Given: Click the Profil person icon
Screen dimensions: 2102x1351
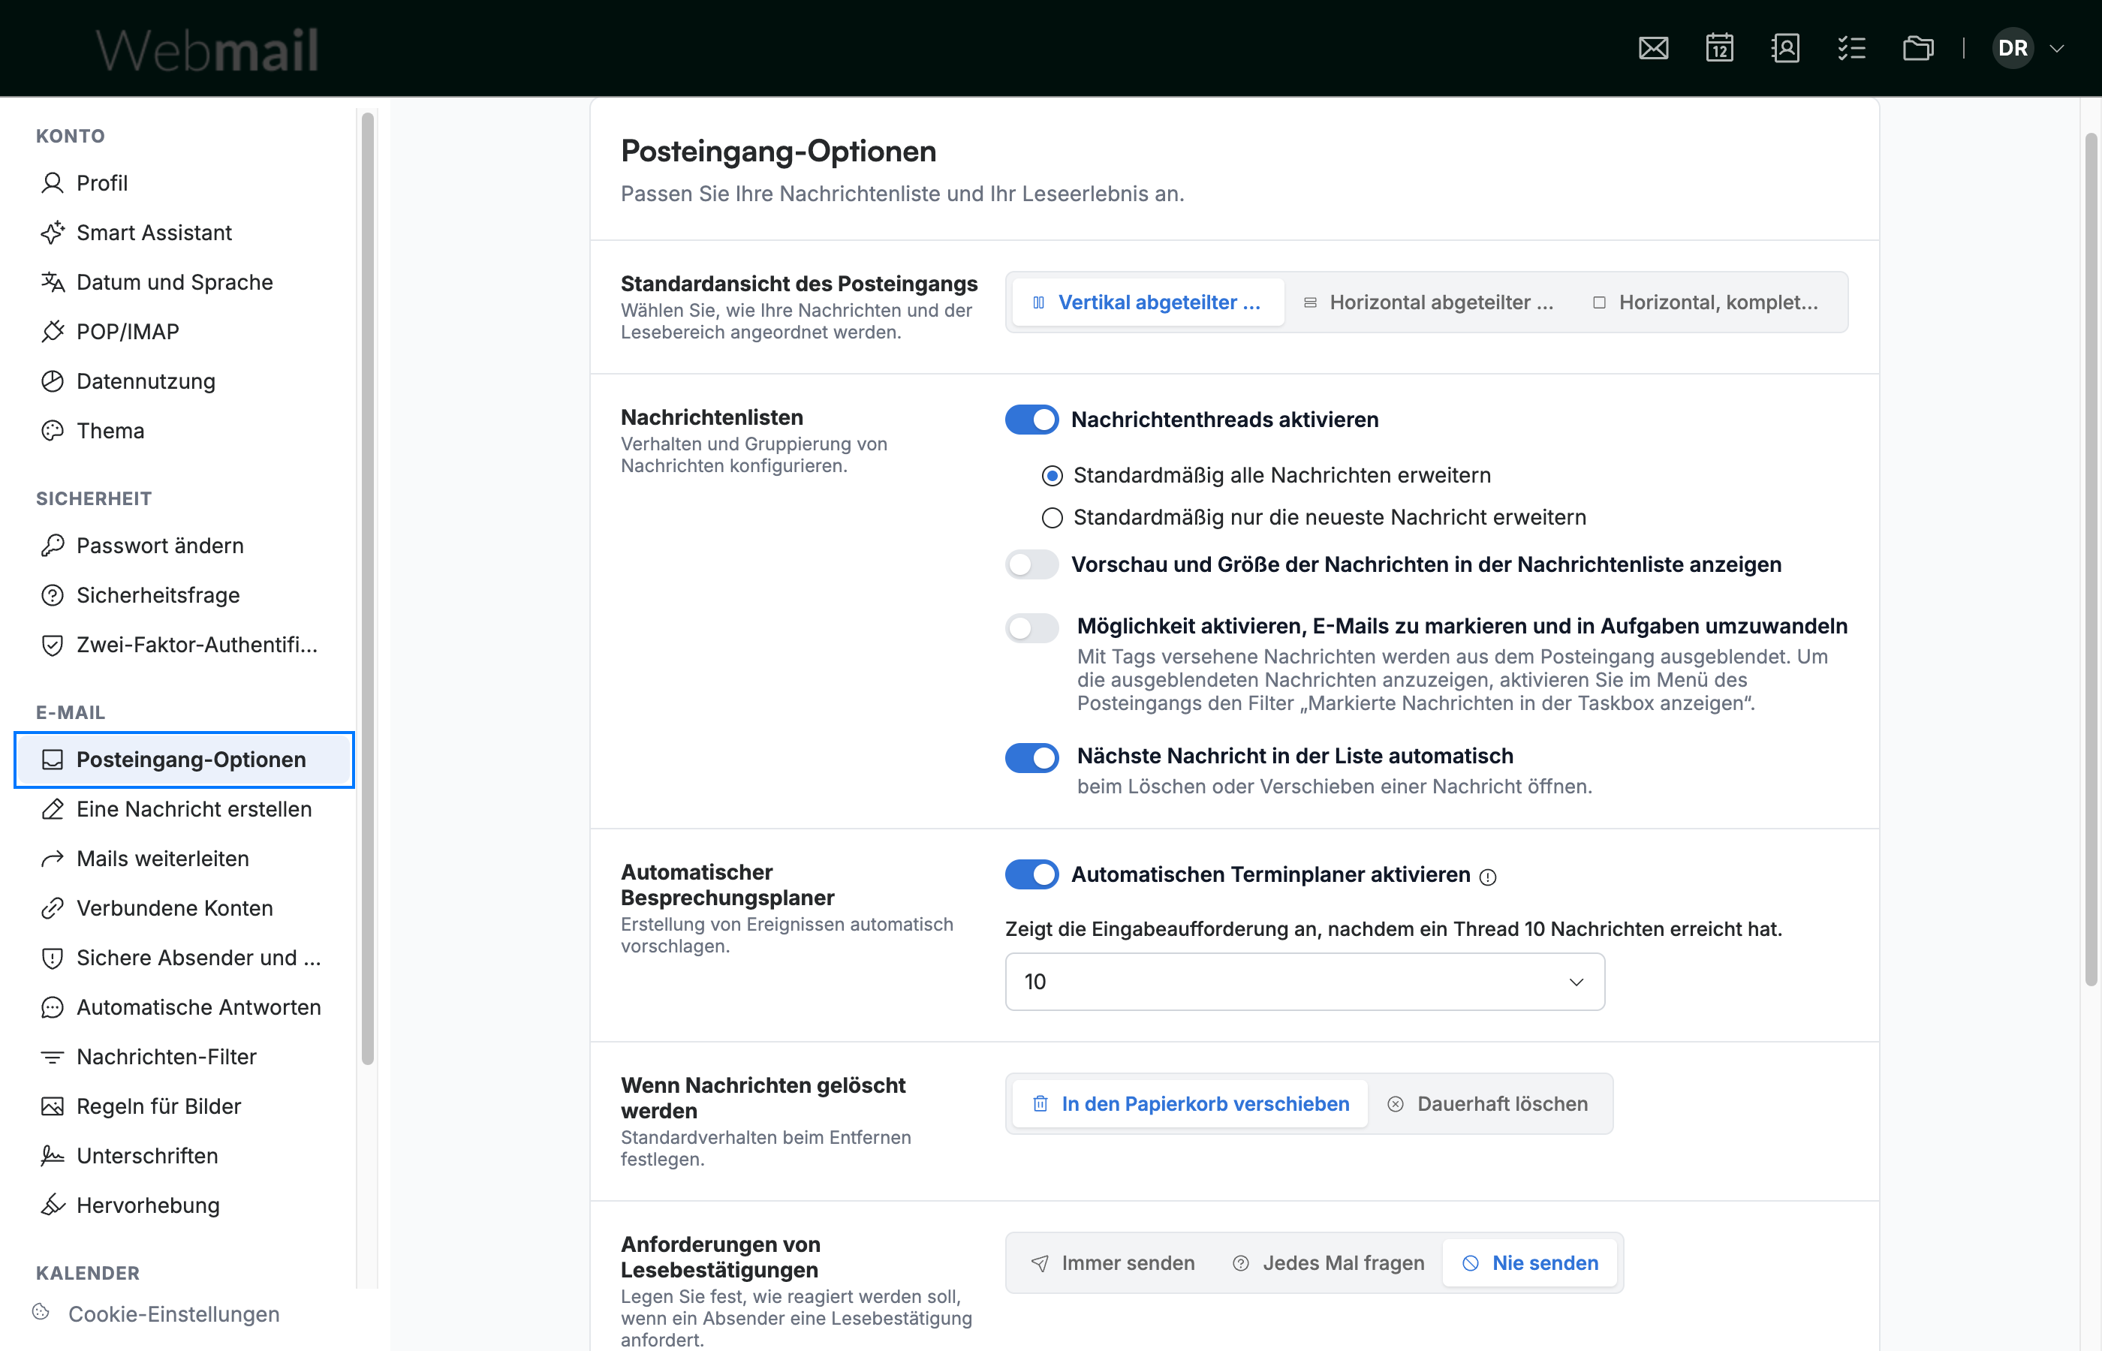Looking at the screenshot, I should (53, 182).
